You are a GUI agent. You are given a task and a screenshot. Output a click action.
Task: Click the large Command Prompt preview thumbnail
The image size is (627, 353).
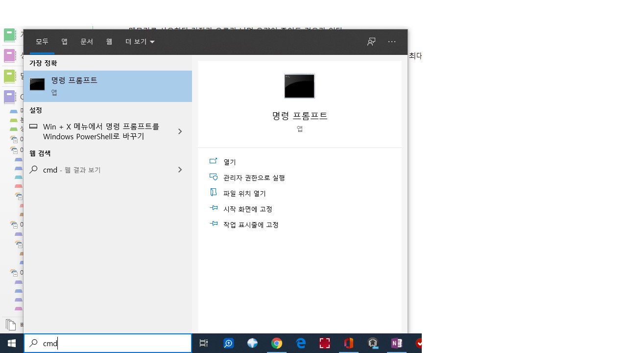299,86
